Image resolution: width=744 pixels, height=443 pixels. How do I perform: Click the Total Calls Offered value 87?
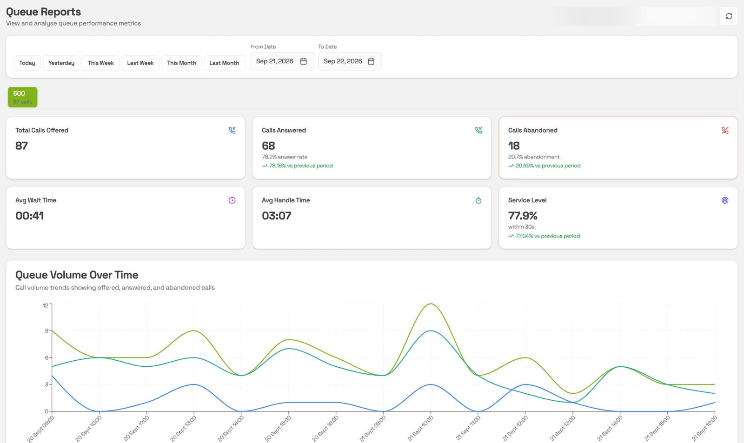click(x=21, y=146)
